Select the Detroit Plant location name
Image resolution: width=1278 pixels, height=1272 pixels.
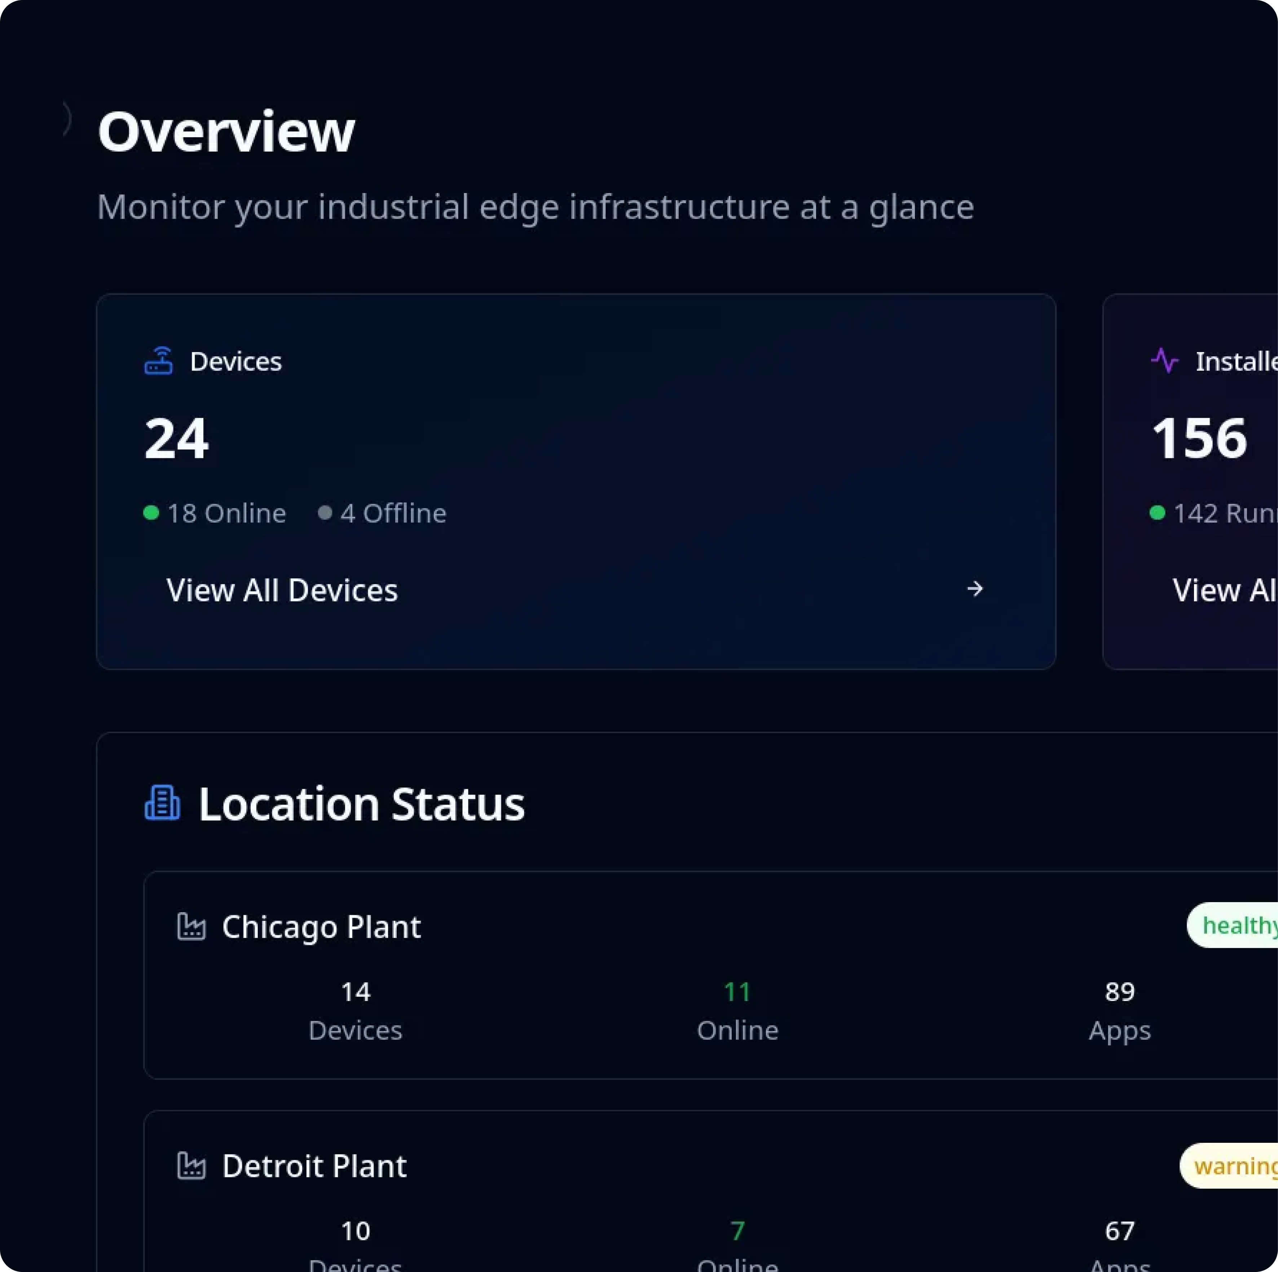click(314, 1166)
